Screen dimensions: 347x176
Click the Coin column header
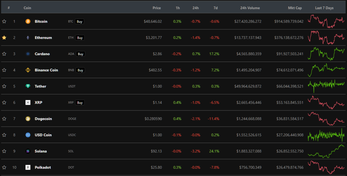27,8
